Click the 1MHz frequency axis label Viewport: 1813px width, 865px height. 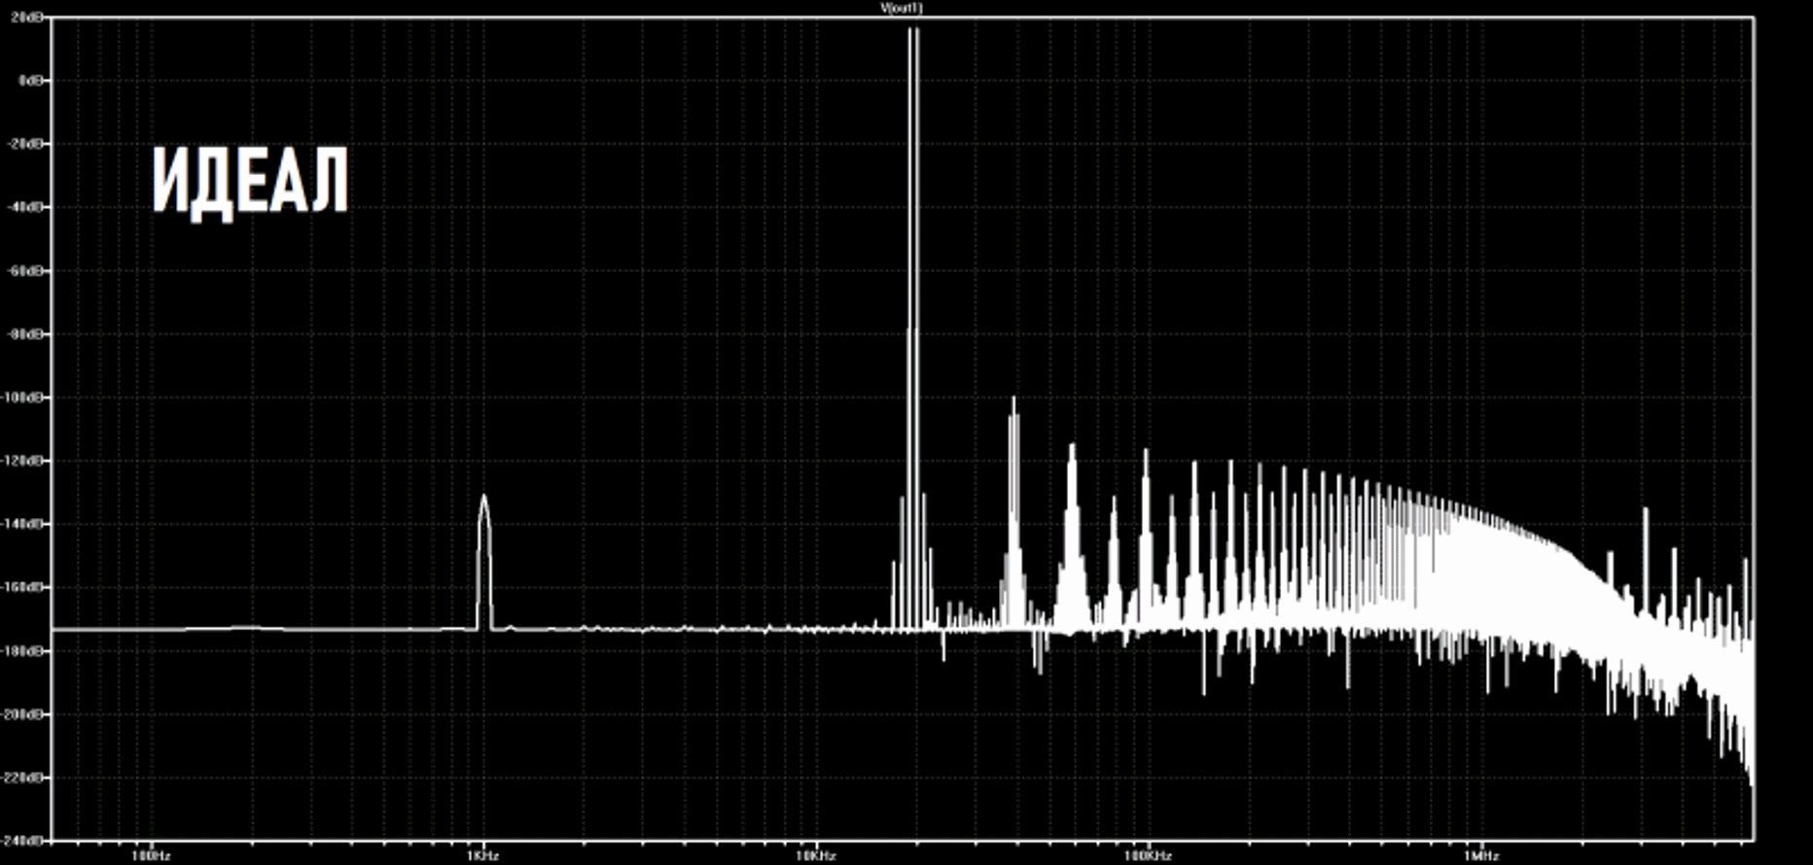coord(1480,856)
